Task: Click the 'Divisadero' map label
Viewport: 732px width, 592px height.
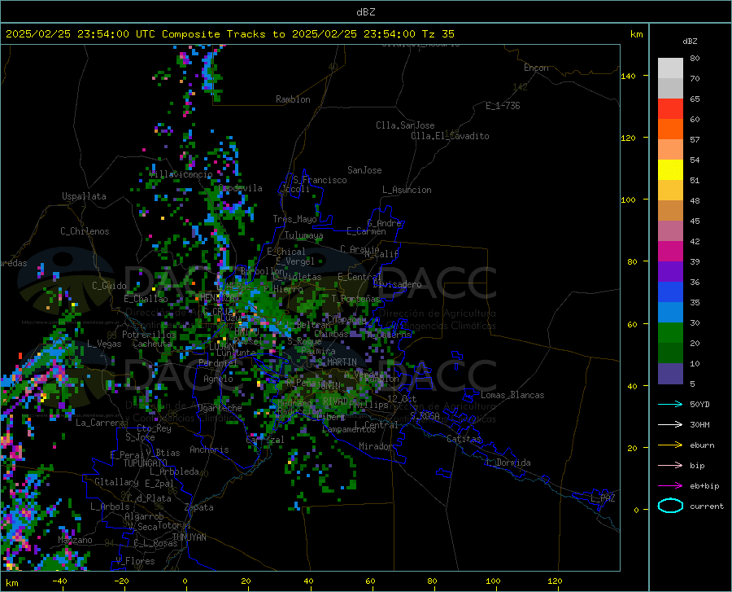Action: [x=397, y=284]
